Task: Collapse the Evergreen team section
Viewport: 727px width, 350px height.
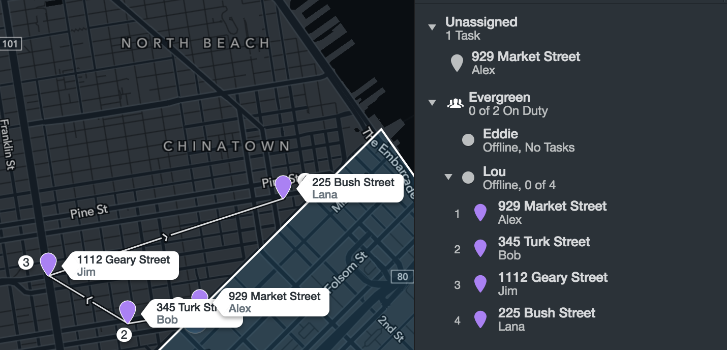Action: click(432, 103)
